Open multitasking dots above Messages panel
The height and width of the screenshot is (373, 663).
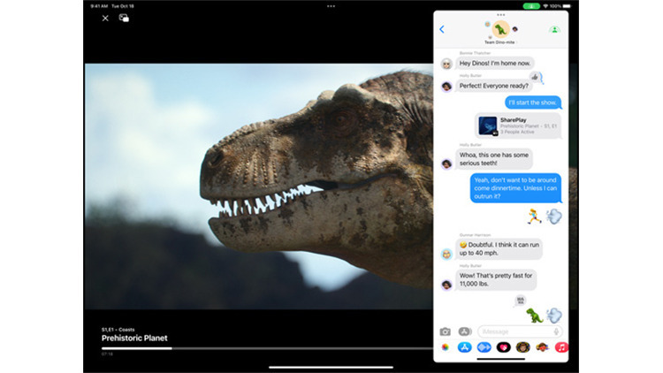(501, 14)
